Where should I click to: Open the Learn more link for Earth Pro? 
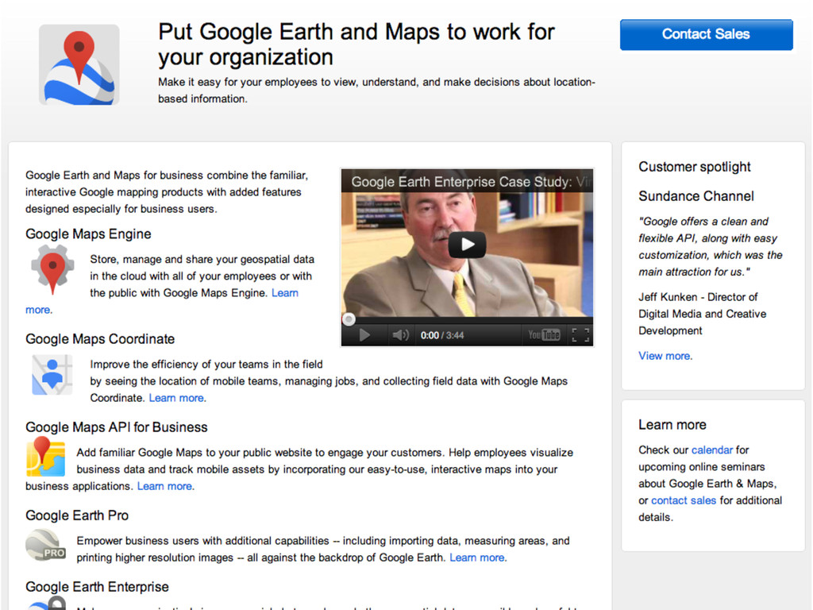coord(477,558)
